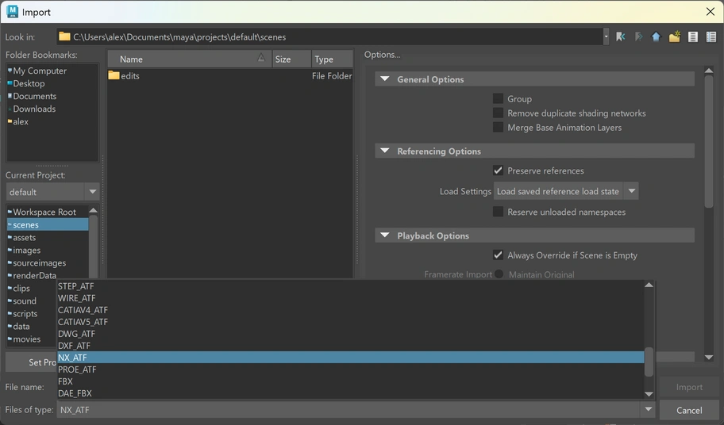Image resolution: width=724 pixels, height=425 pixels.
Task: Sort files by Size column
Action: [x=291, y=59]
